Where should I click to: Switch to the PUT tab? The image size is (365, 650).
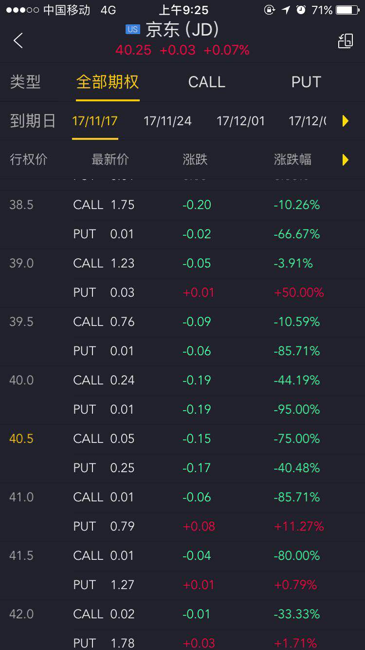pyautogui.click(x=306, y=82)
